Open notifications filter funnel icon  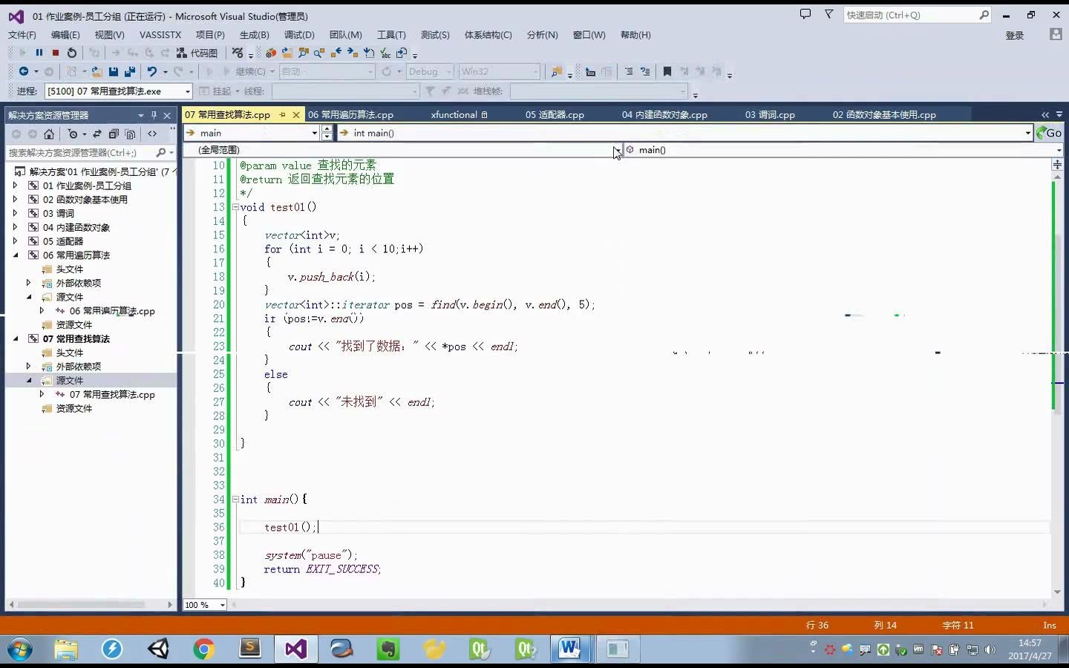[829, 14]
